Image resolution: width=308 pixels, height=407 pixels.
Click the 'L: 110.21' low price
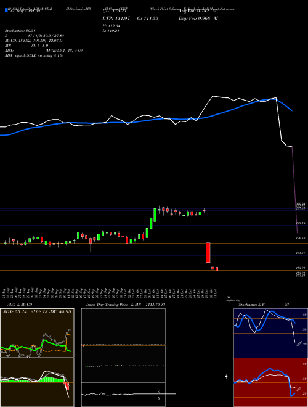111,31
